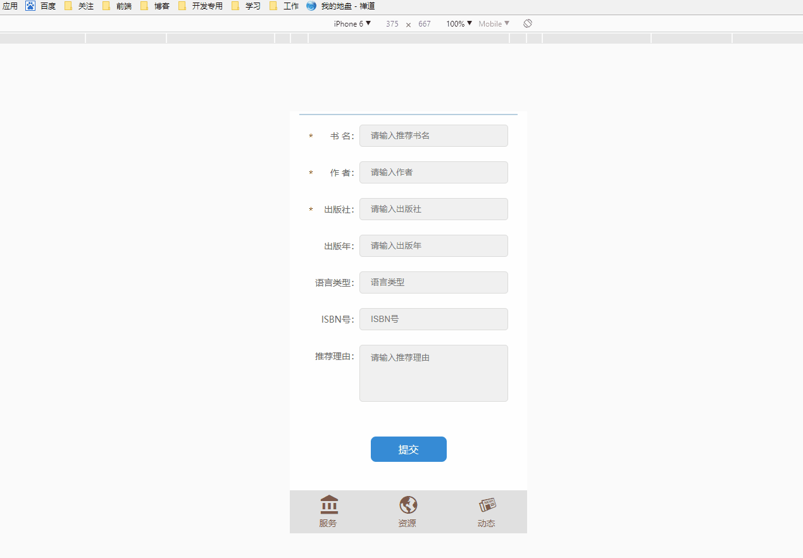Open the 开发专用 bookmark folder
The image size is (803, 558).
201,6
